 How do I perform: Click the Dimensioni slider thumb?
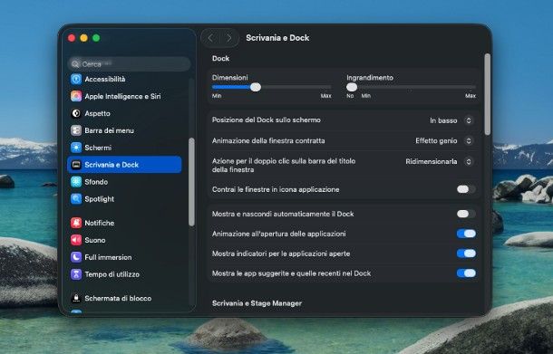point(256,87)
